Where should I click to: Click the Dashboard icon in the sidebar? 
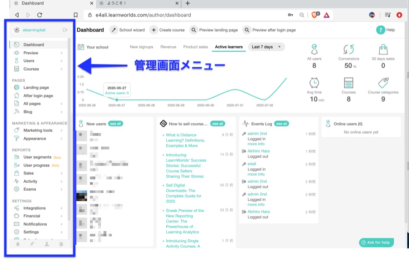click(x=16, y=45)
